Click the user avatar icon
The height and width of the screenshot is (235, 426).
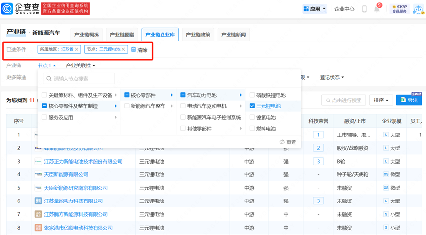click(x=419, y=9)
